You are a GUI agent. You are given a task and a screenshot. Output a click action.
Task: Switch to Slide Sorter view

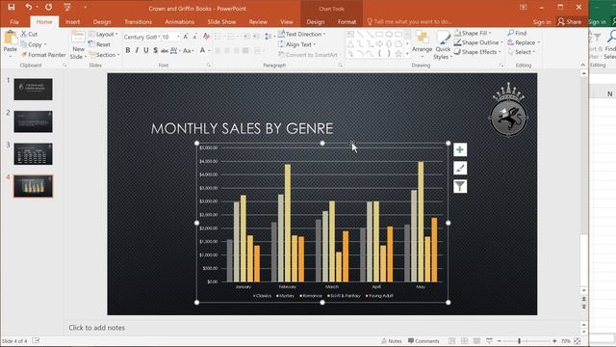tap(464, 341)
